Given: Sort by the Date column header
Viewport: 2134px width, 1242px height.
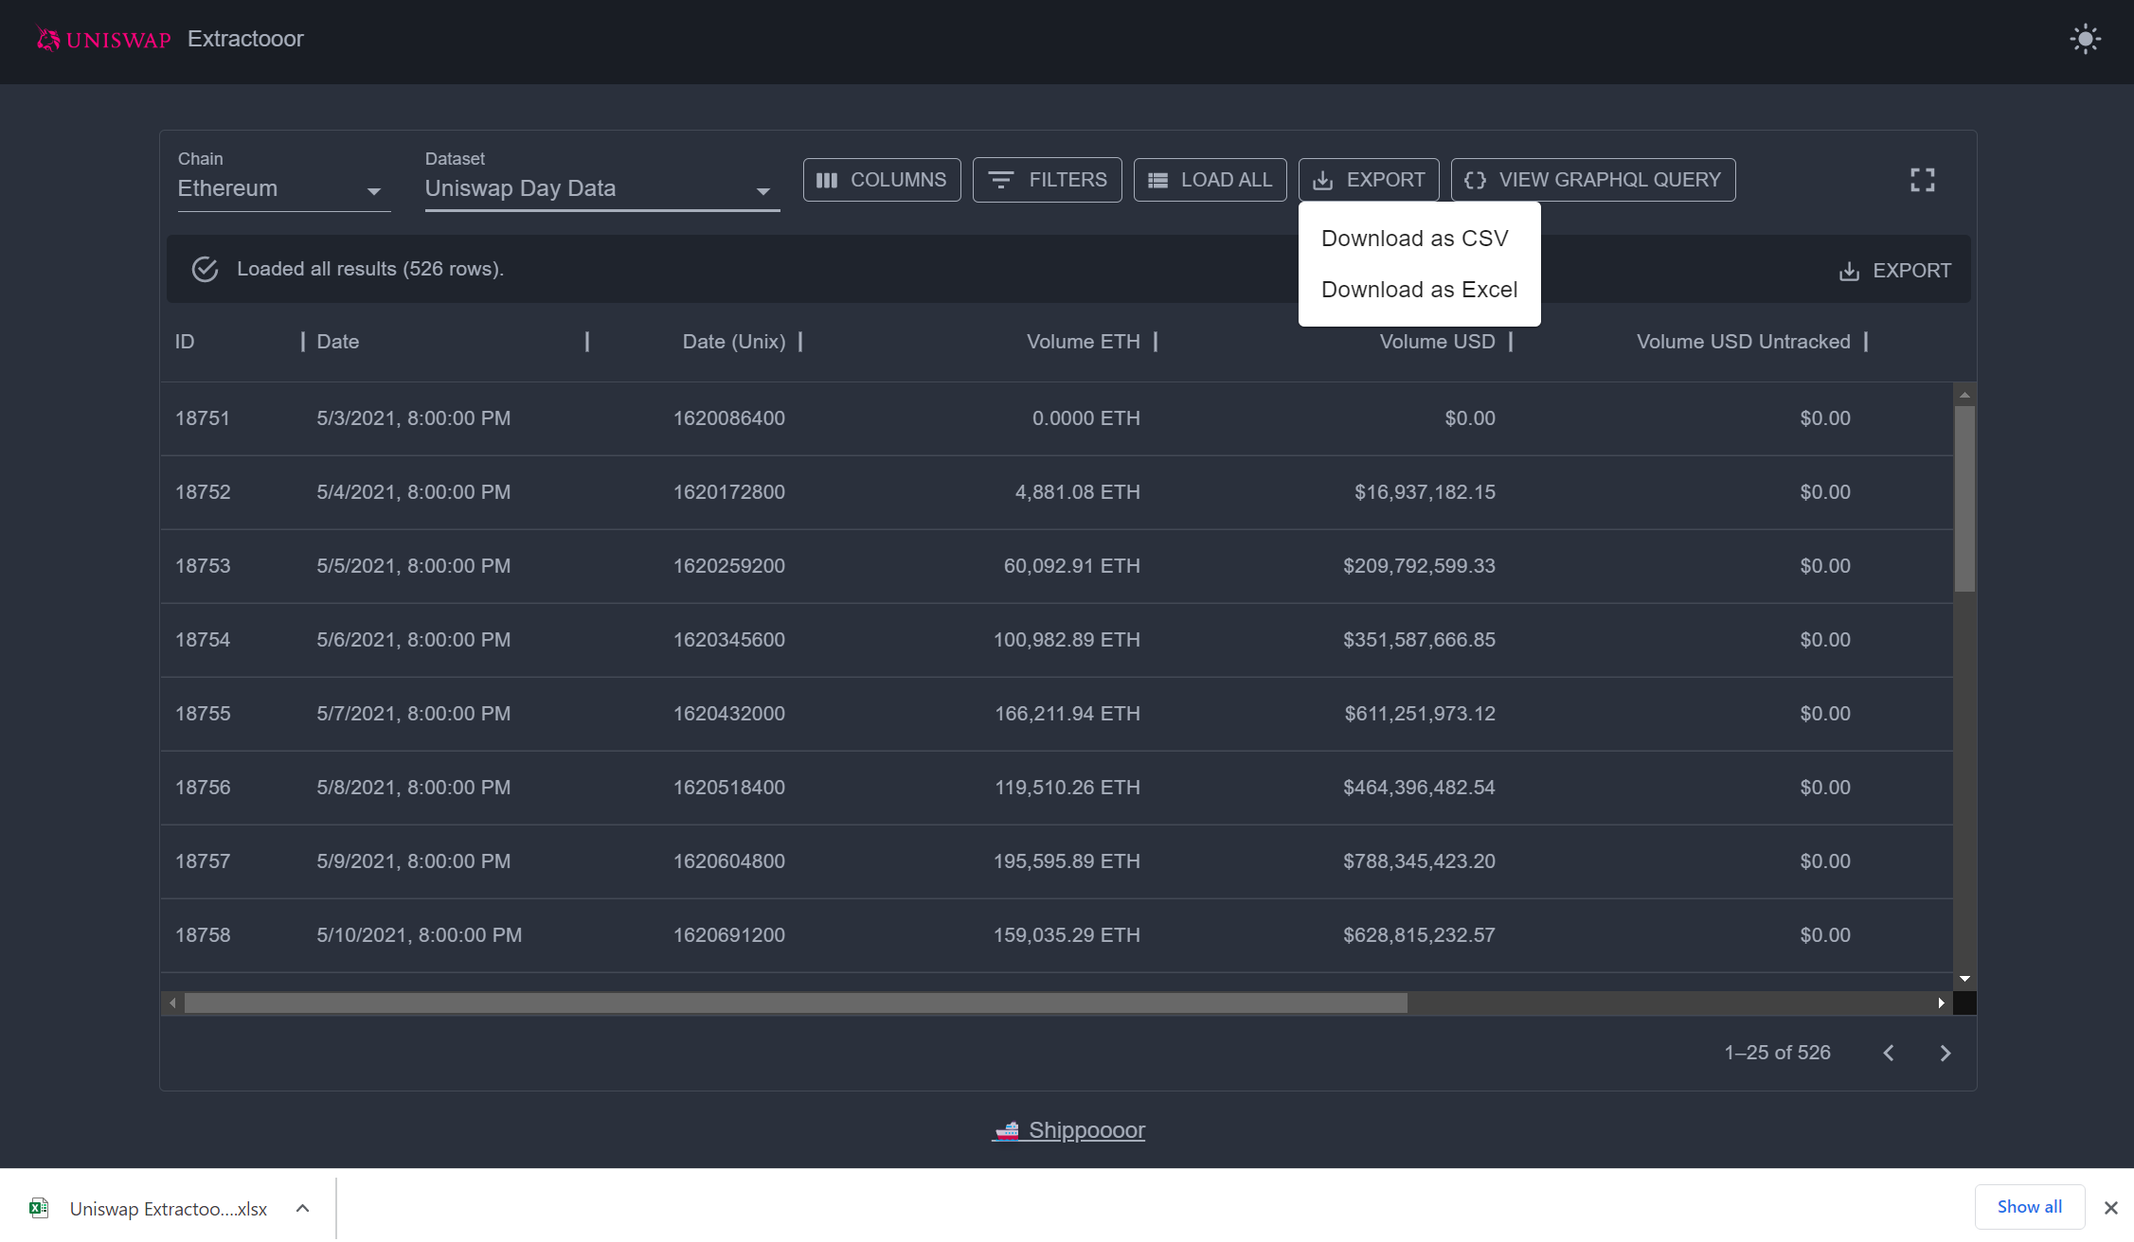Looking at the screenshot, I should [x=338, y=342].
